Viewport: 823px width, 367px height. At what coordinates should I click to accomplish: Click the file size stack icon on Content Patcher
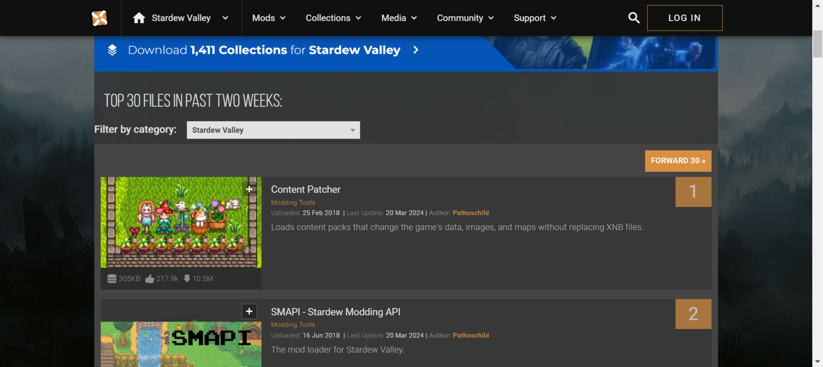pos(111,278)
